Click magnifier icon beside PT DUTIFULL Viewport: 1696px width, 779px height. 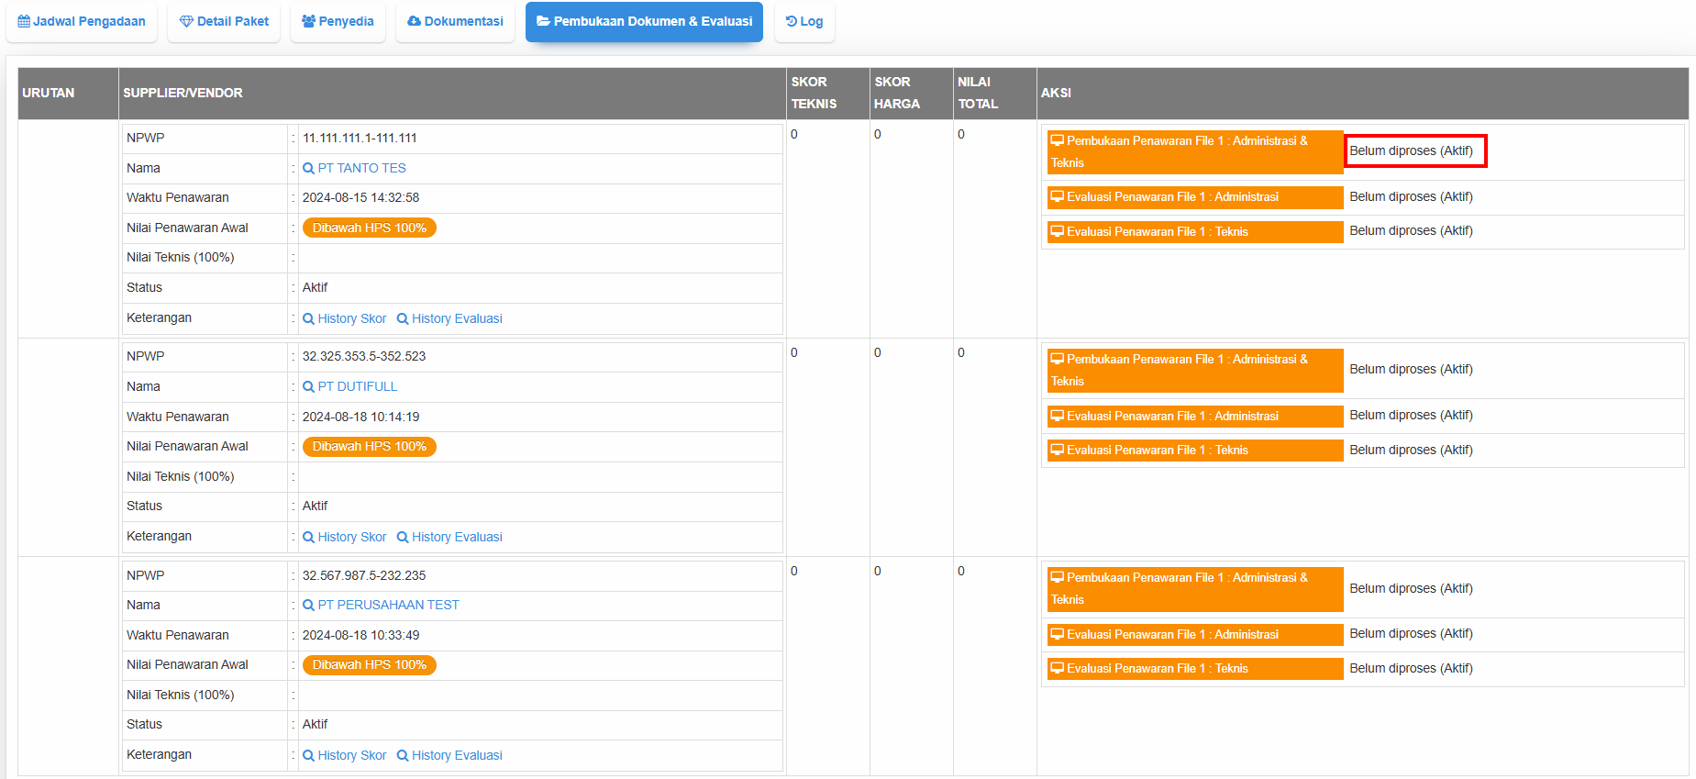(309, 387)
